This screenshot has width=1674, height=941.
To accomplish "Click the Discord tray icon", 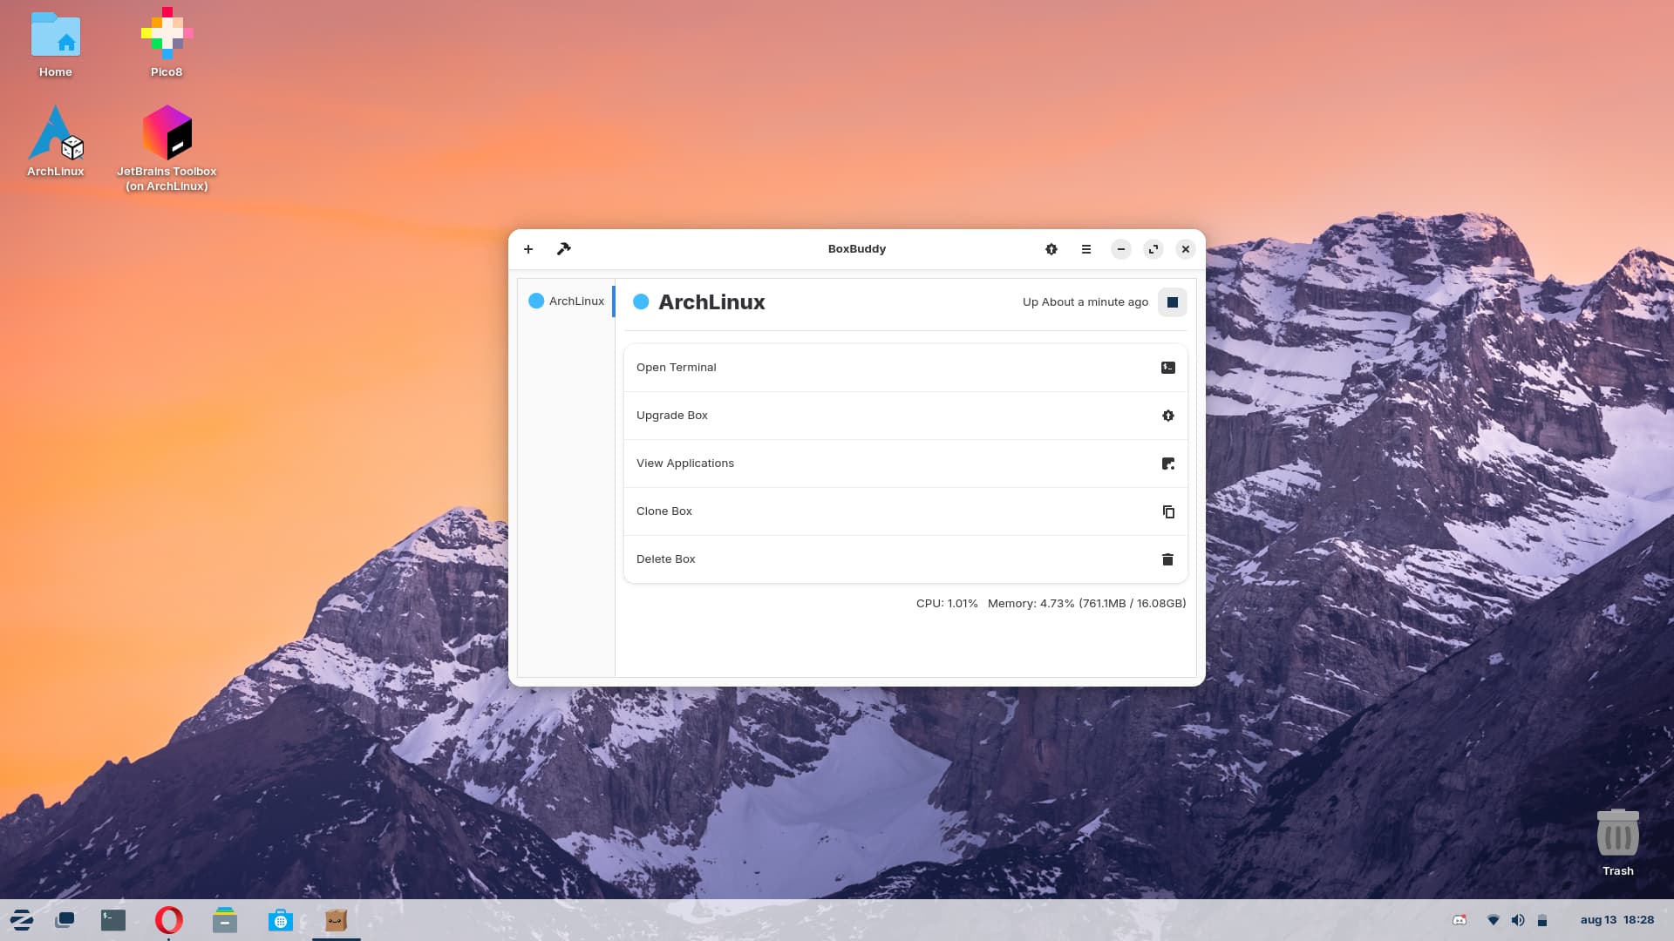I will pos(1460,920).
